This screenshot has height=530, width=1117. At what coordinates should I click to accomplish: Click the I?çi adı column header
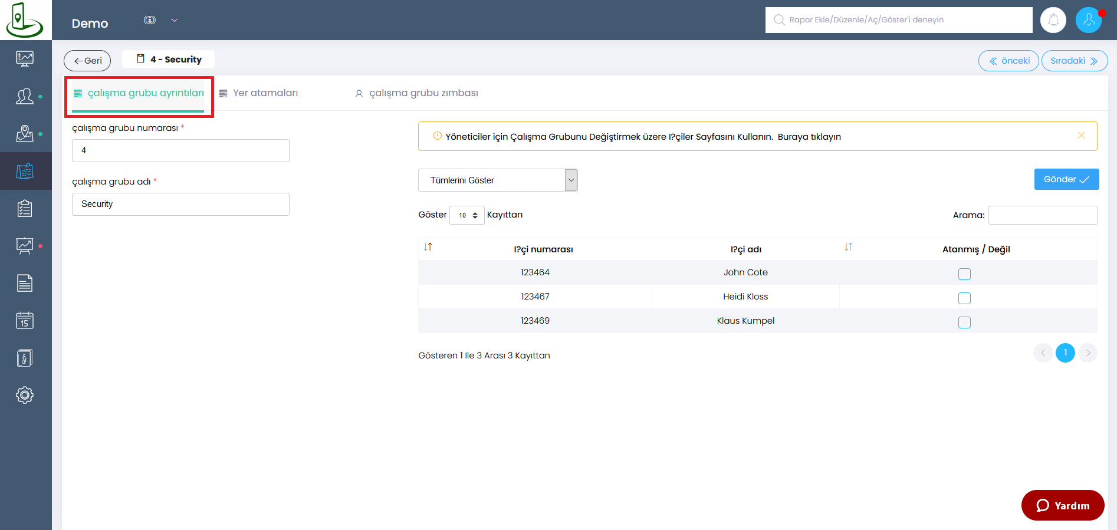[x=746, y=249]
